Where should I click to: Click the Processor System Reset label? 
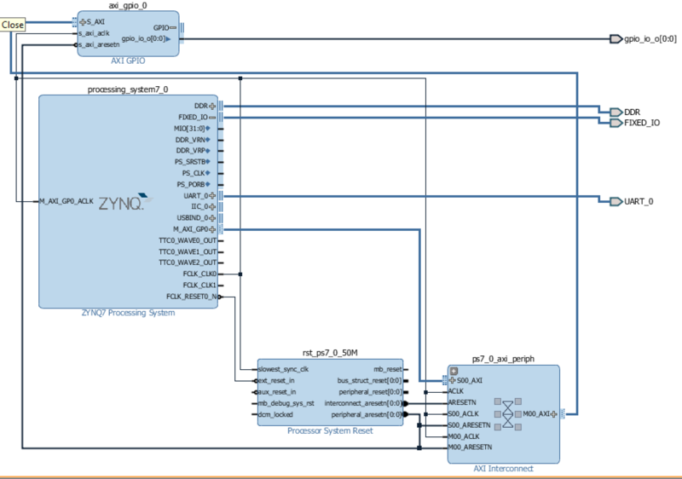point(330,430)
